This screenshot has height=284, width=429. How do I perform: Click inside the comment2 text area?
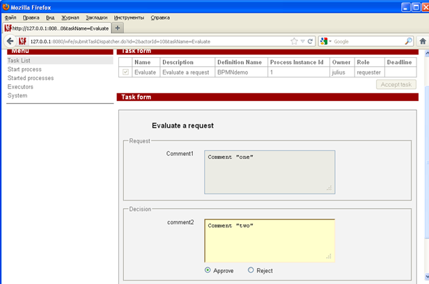tap(270, 241)
